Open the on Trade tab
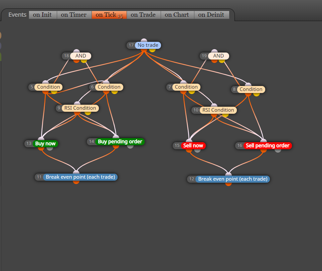Viewport: 322px width, 271px height. (x=144, y=15)
